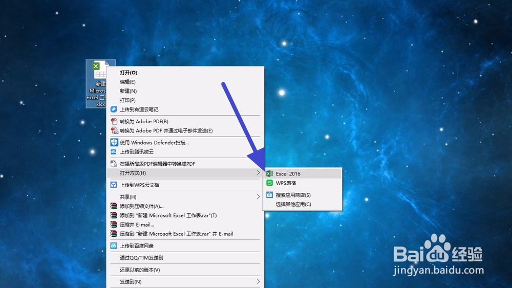
Task: Click the Adobe PDF icon beside 转换为 Adobe PDF(B)
Action: click(114, 121)
